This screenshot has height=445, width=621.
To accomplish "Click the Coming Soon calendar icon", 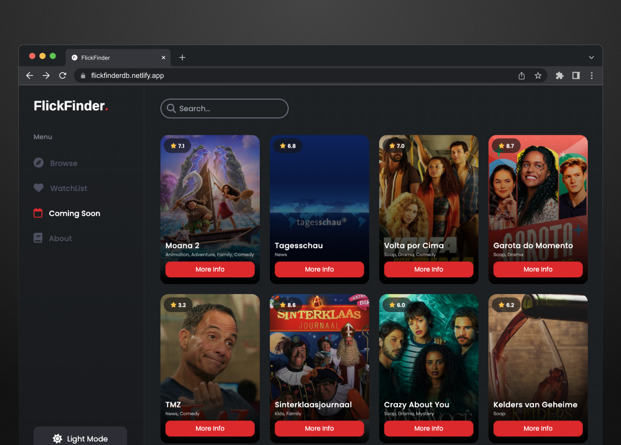I will pos(38,213).
